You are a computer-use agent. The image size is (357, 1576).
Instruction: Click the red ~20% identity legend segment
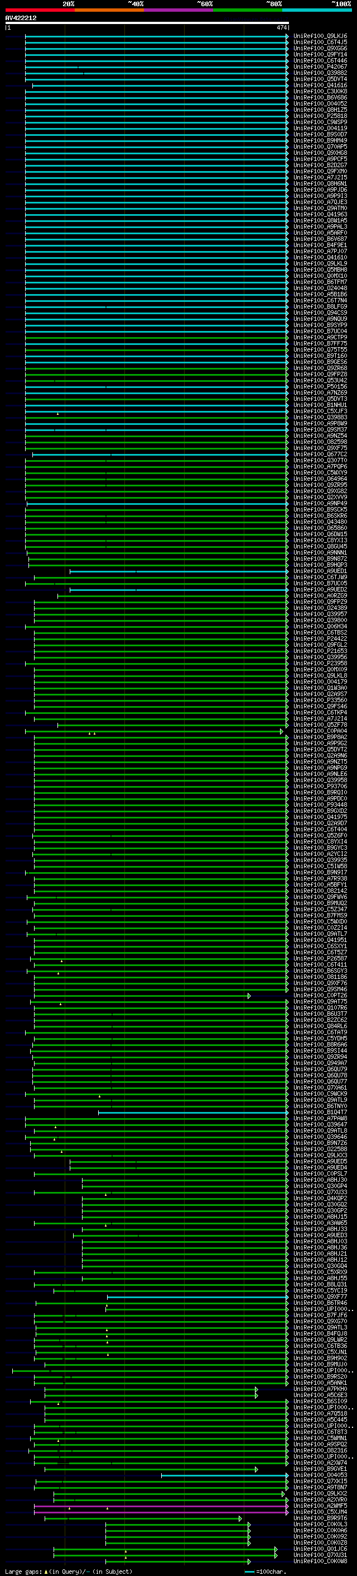point(40,10)
